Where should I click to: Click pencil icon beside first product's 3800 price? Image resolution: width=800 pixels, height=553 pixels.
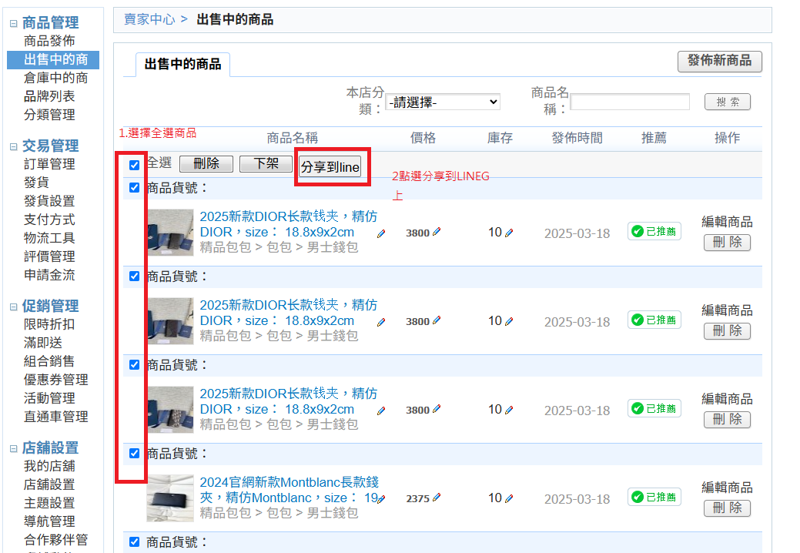pyautogui.click(x=437, y=232)
